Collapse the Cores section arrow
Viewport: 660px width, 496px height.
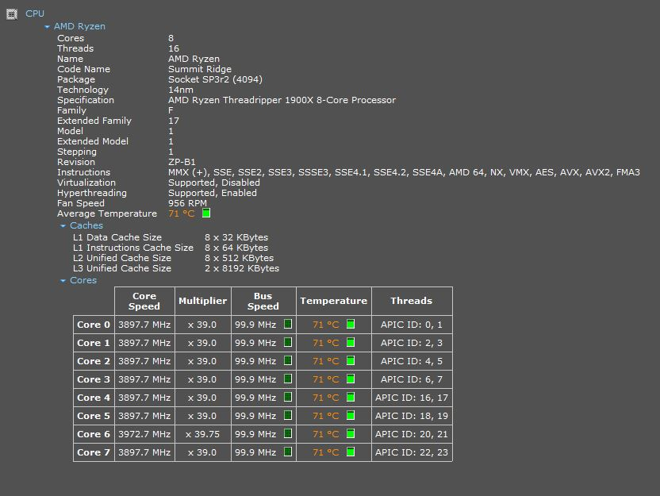tap(63, 281)
